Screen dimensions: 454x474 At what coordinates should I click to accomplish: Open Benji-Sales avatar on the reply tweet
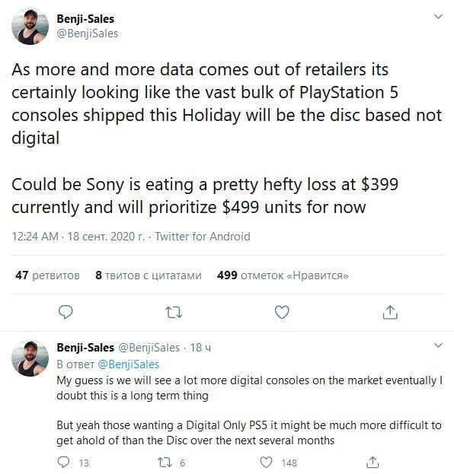click(30, 358)
